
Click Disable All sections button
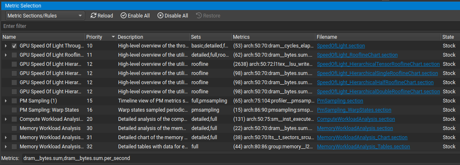coord(173,16)
